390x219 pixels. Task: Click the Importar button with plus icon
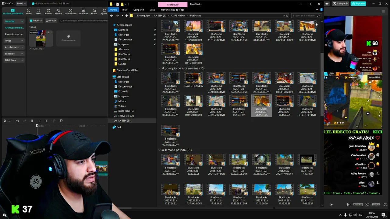click(36, 21)
